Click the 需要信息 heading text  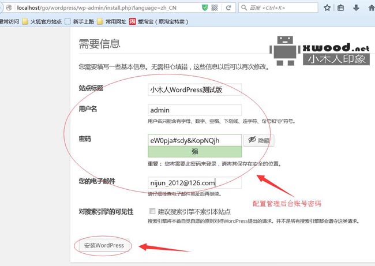pyautogui.click(x=99, y=43)
